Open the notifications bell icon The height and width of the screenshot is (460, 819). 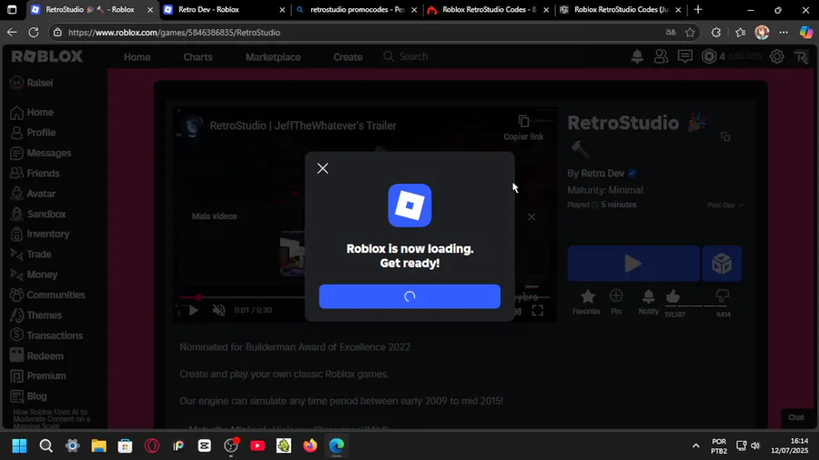(x=637, y=56)
